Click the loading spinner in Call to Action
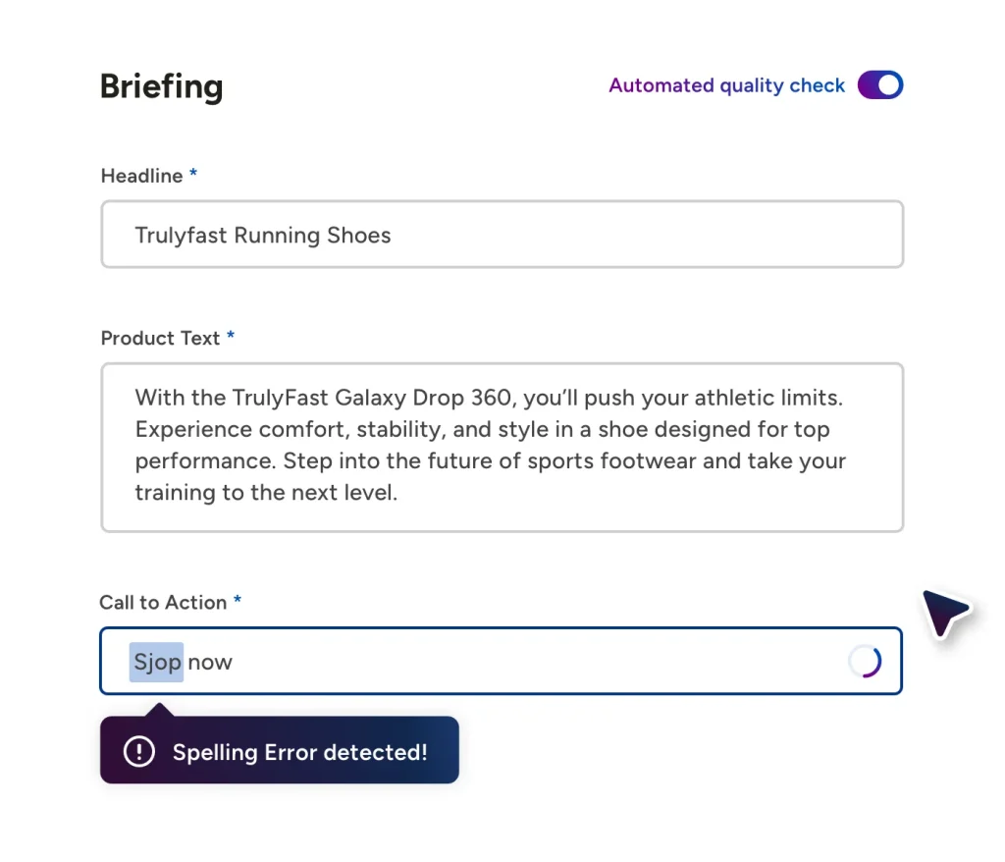Screen dimensions: 1005x862 coord(865,662)
